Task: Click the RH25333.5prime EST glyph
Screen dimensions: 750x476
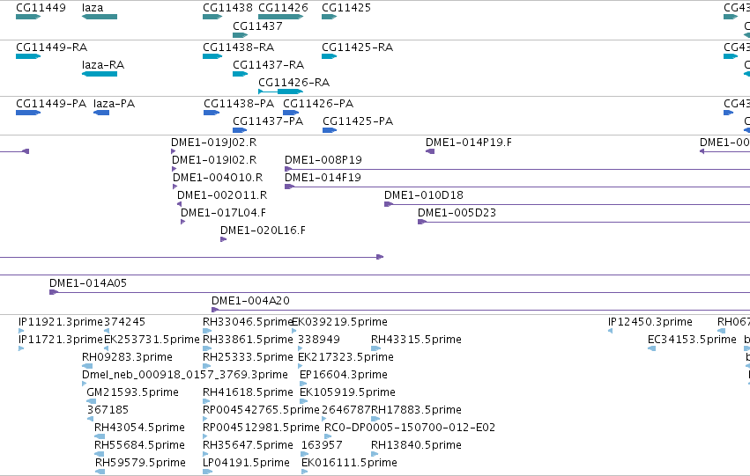Action: pos(206,366)
